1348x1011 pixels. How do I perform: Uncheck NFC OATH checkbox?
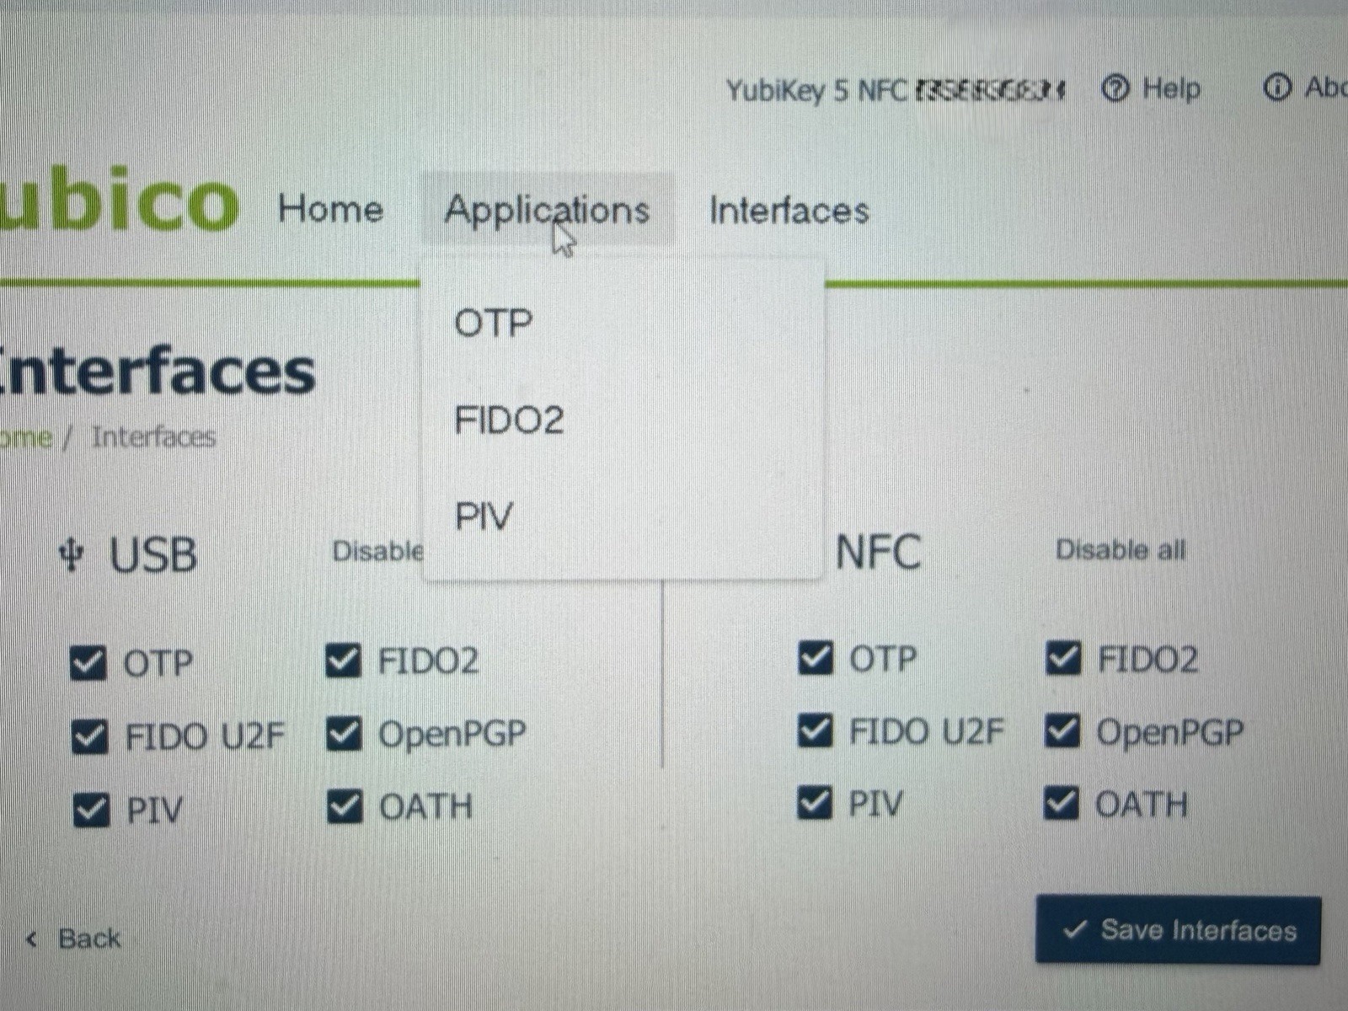pyautogui.click(x=1062, y=803)
